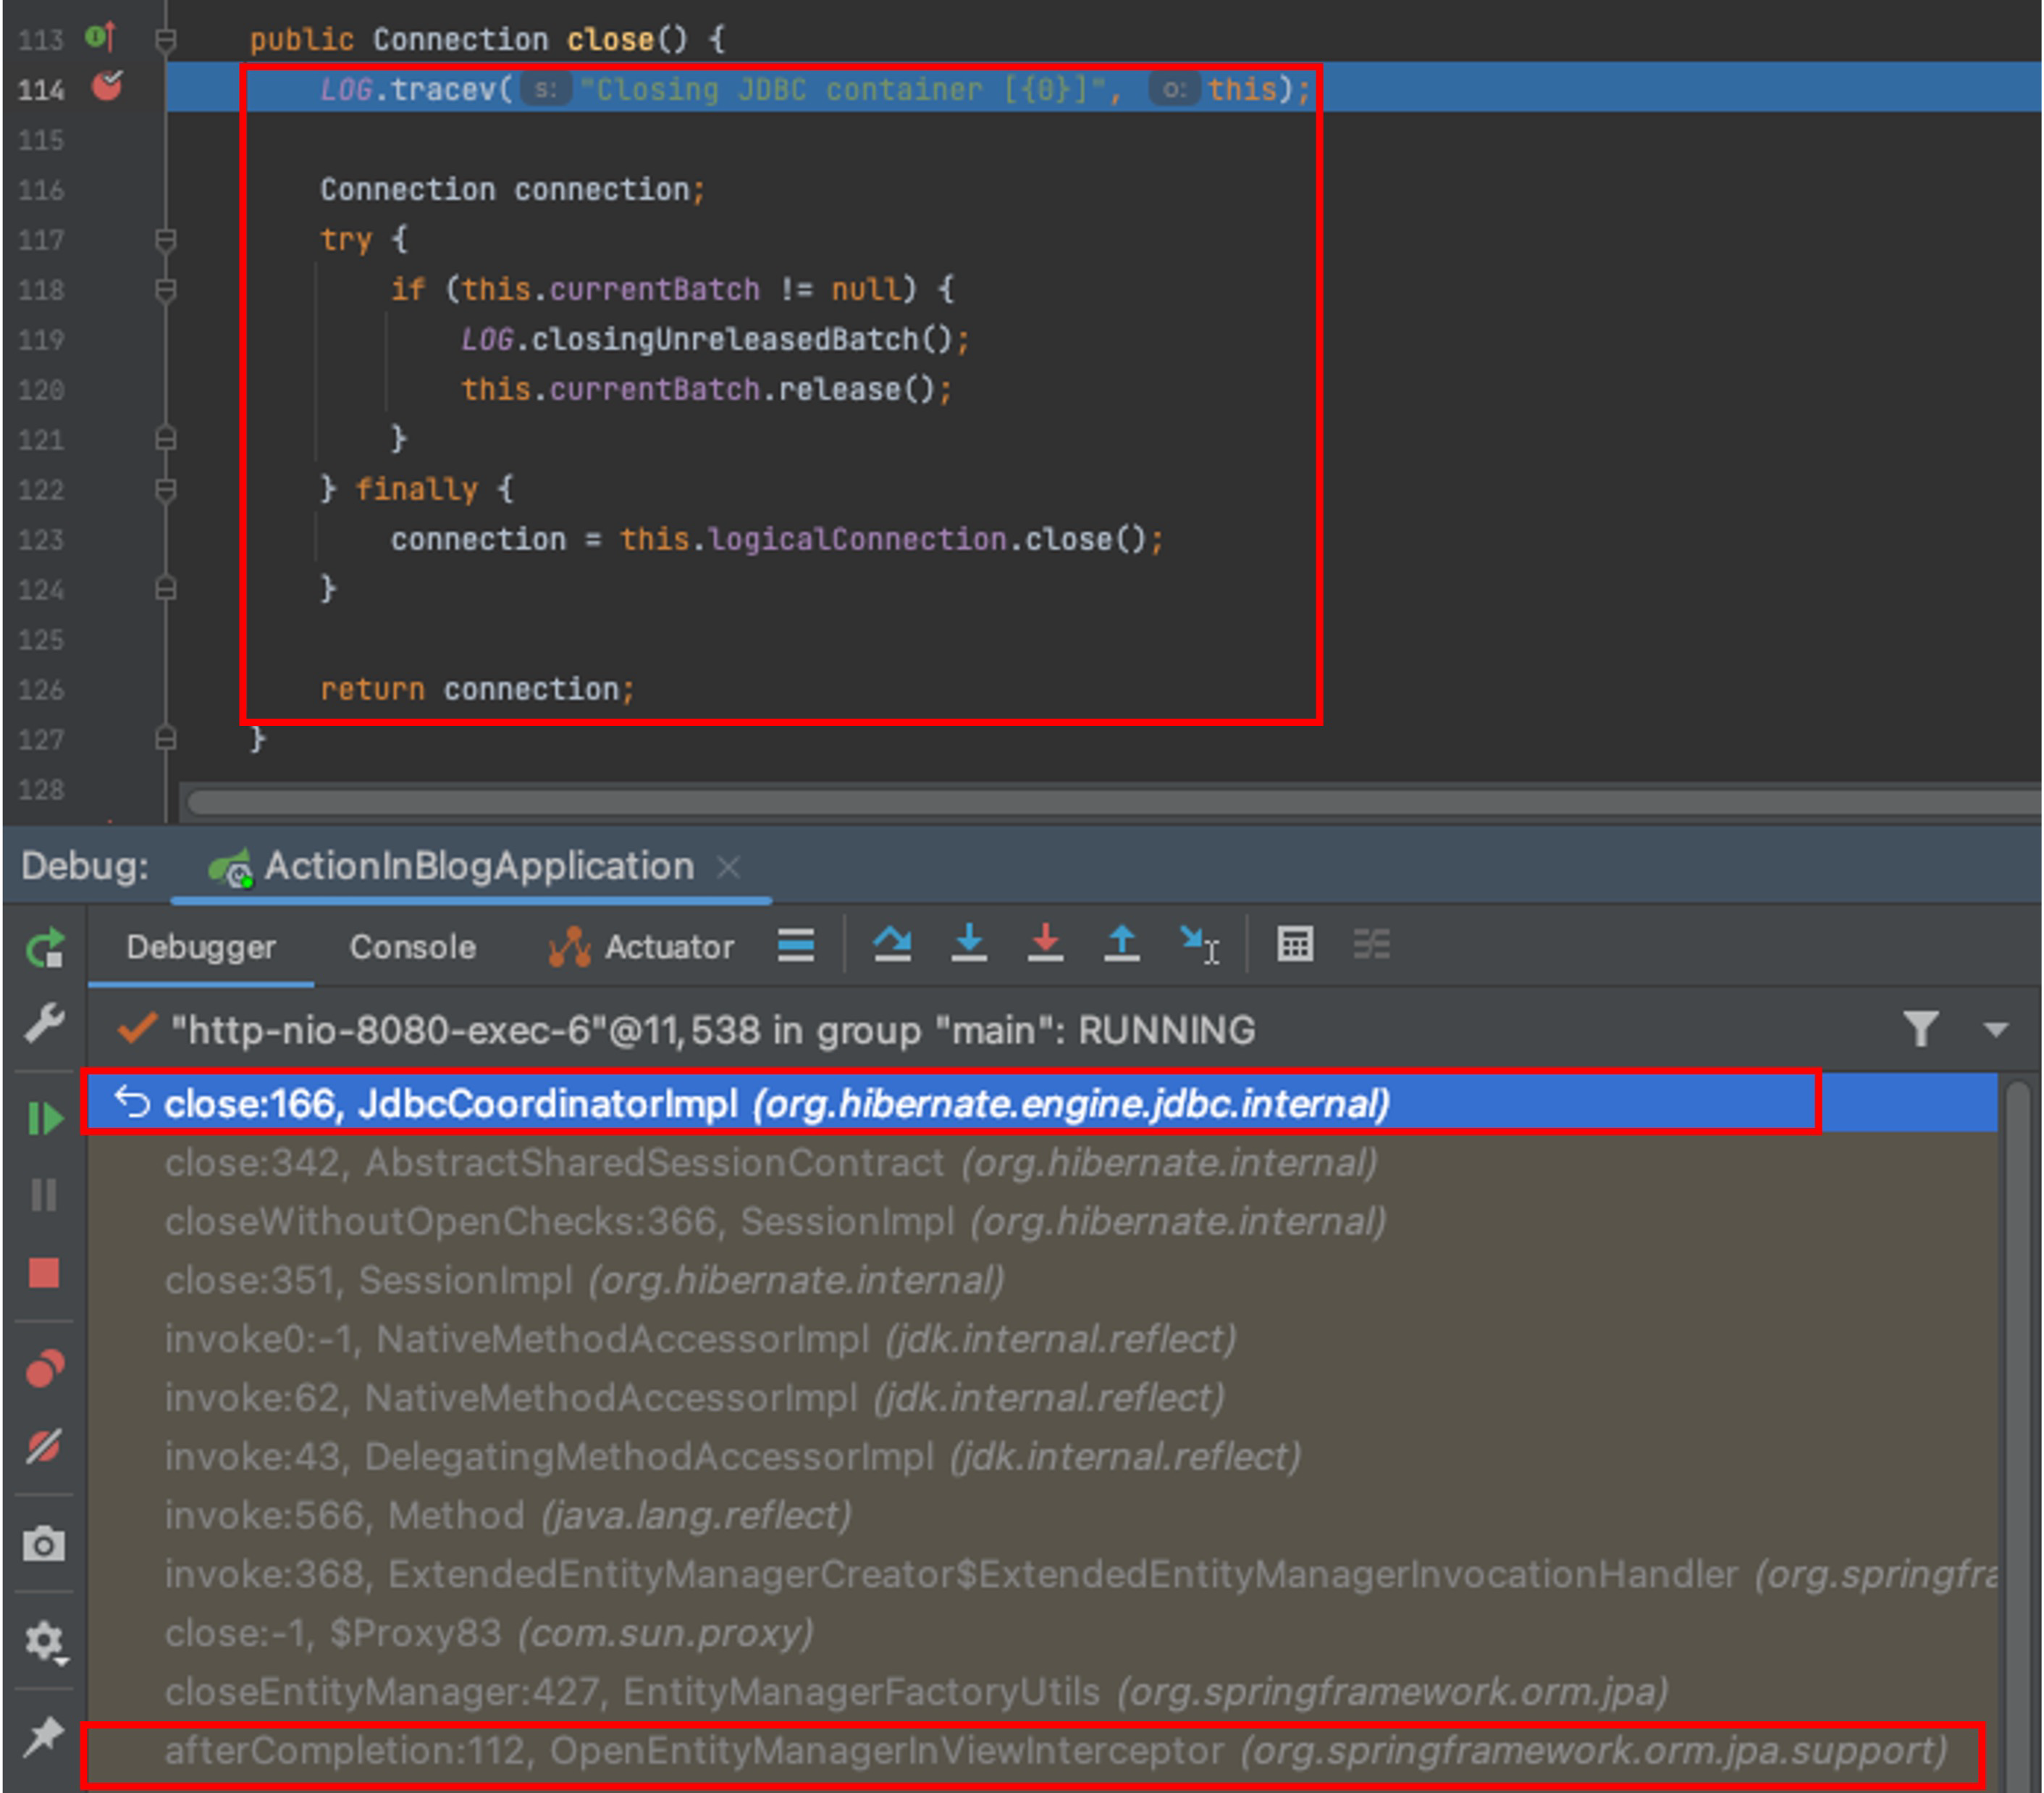Click the Step Out arrow icon

(1121, 943)
